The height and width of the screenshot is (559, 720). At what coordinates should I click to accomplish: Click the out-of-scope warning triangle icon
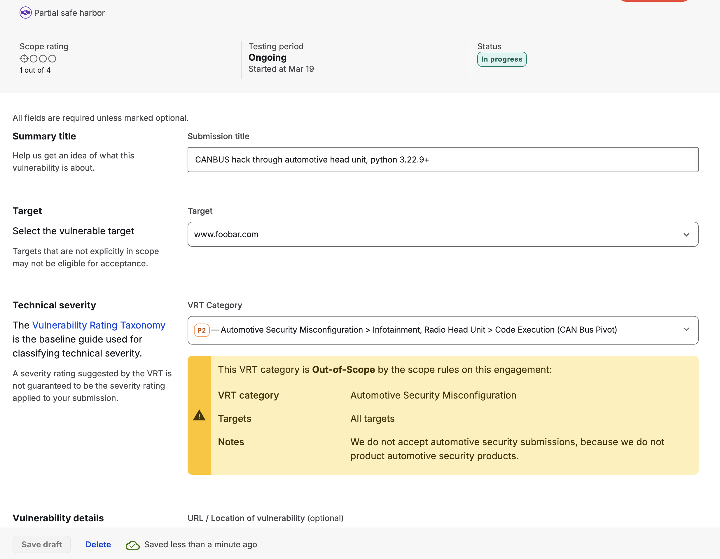199,415
